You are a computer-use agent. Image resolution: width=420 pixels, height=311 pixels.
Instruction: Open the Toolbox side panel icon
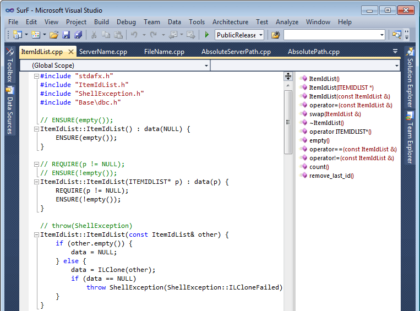pyautogui.click(x=10, y=51)
